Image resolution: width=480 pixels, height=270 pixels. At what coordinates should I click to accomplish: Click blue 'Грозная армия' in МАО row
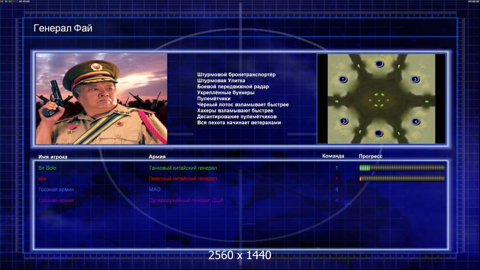tap(56, 189)
